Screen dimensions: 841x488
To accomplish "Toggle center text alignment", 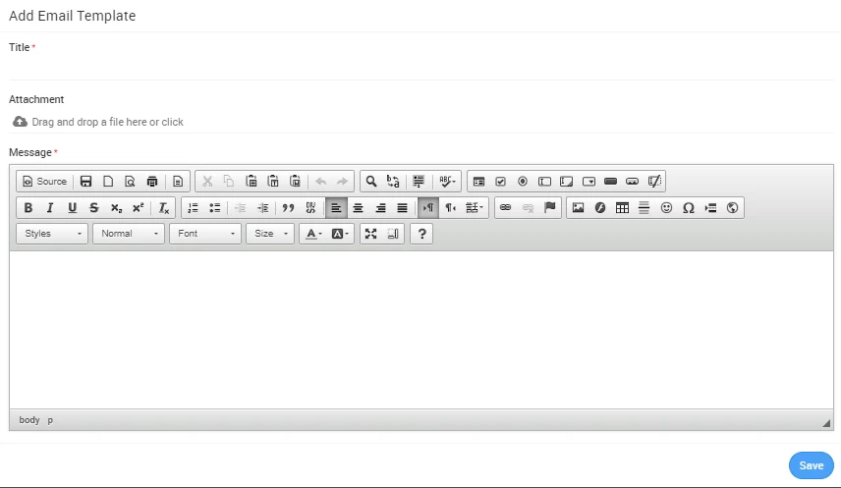I will pyautogui.click(x=358, y=208).
